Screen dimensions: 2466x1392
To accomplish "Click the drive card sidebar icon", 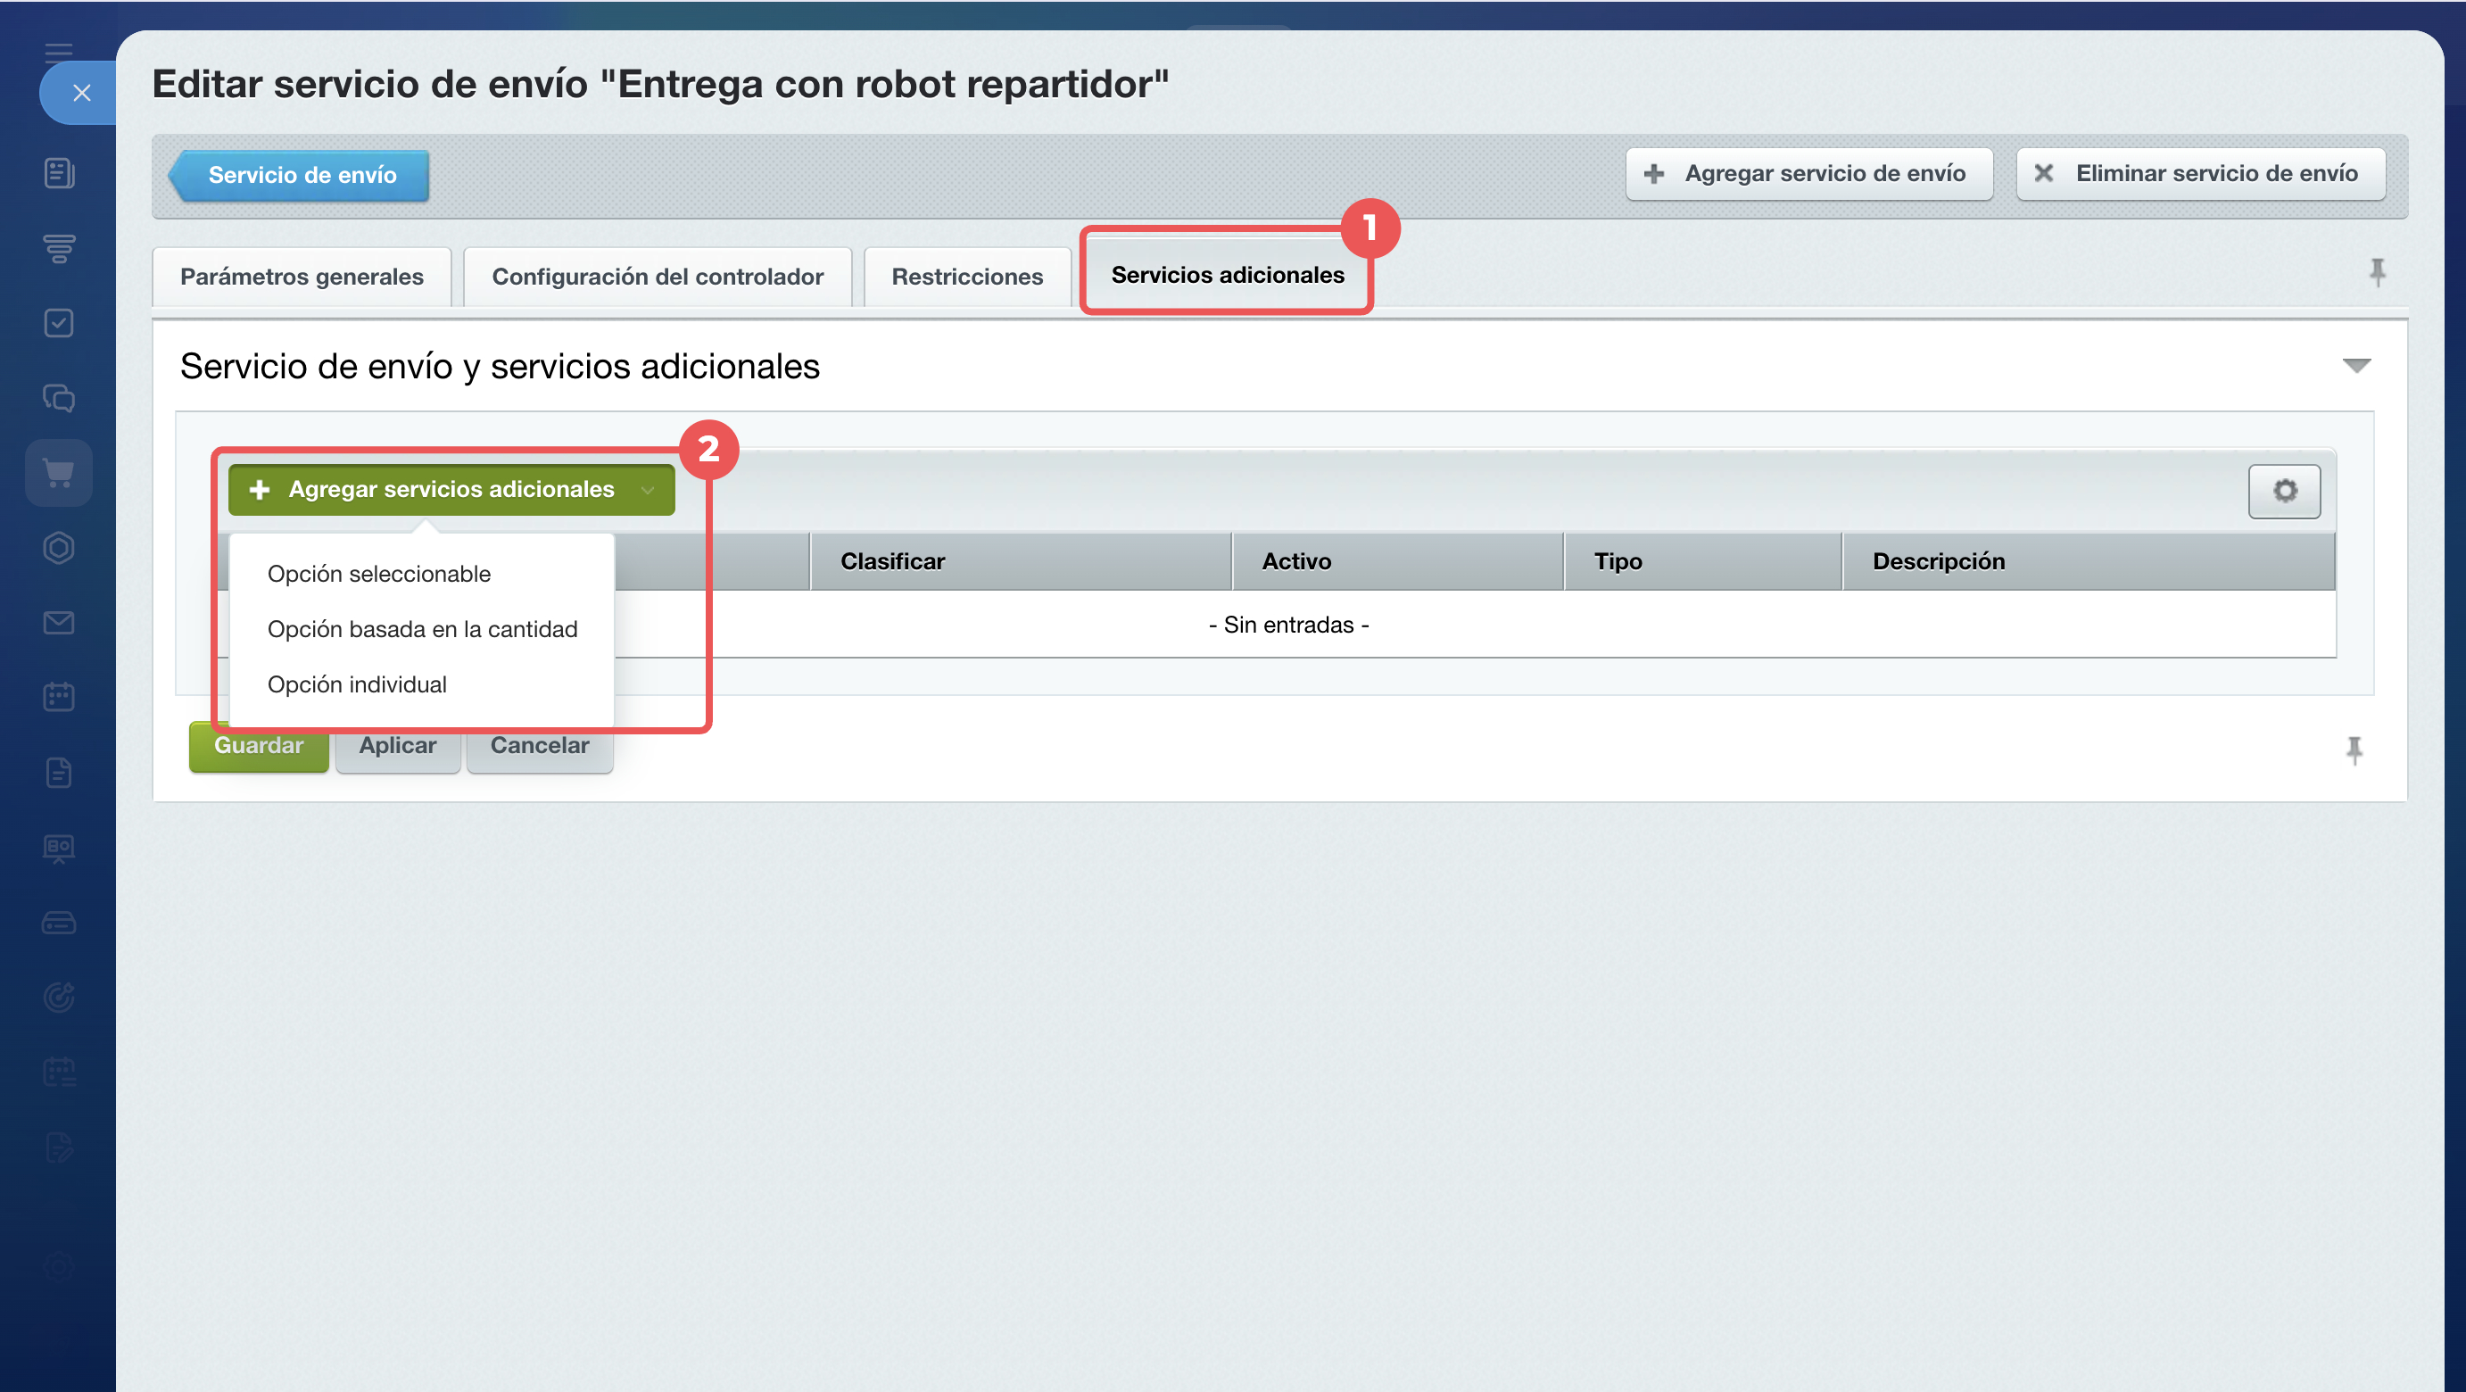I will click(60, 923).
